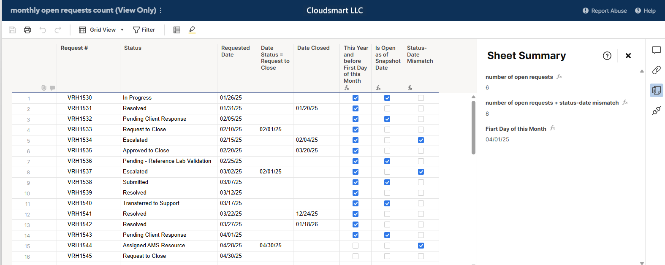Close the Sheet Summary panel

coord(628,56)
